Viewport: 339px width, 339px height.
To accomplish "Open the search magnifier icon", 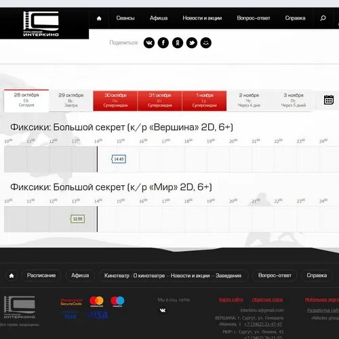I will (323, 18).
